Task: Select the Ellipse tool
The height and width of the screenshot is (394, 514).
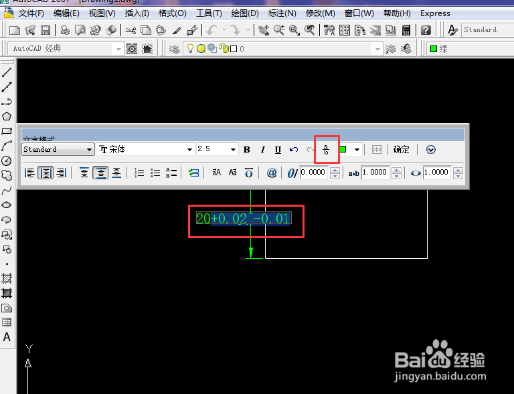Action: coord(7,205)
